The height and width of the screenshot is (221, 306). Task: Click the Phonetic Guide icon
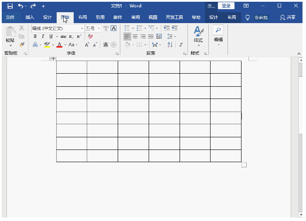[x=106, y=28]
